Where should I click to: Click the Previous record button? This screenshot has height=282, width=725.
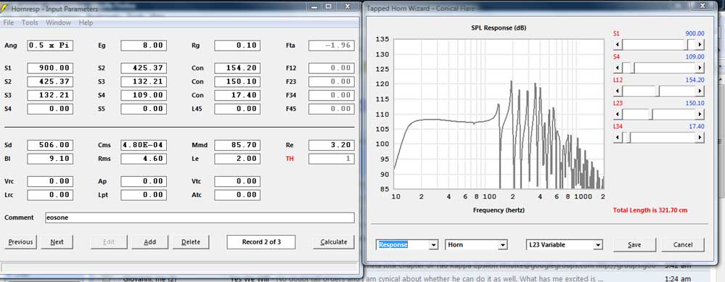[20, 242]
